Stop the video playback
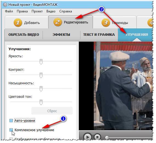The height and width of the screenshot is (143, 156). click(97, 137)
